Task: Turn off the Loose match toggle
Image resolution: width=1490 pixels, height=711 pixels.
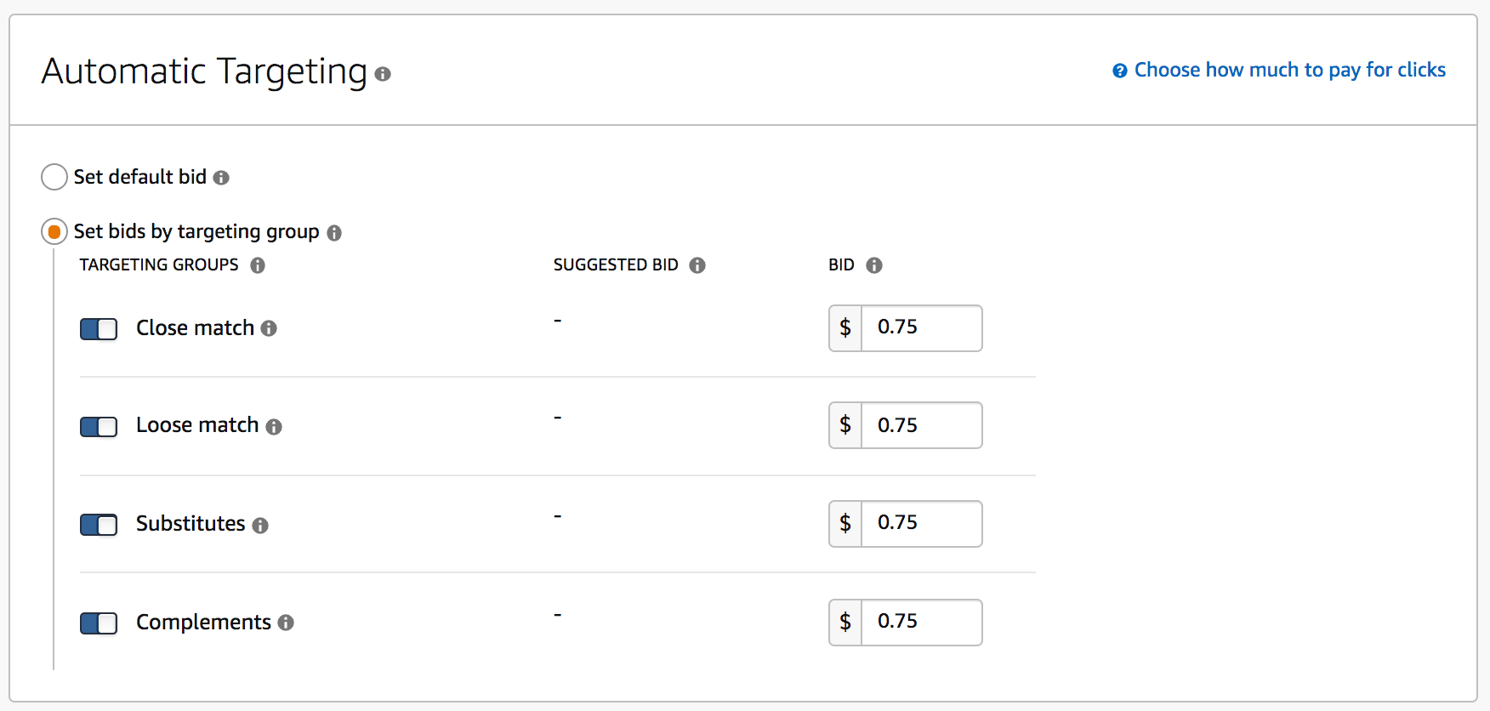Action: point(98,426)
